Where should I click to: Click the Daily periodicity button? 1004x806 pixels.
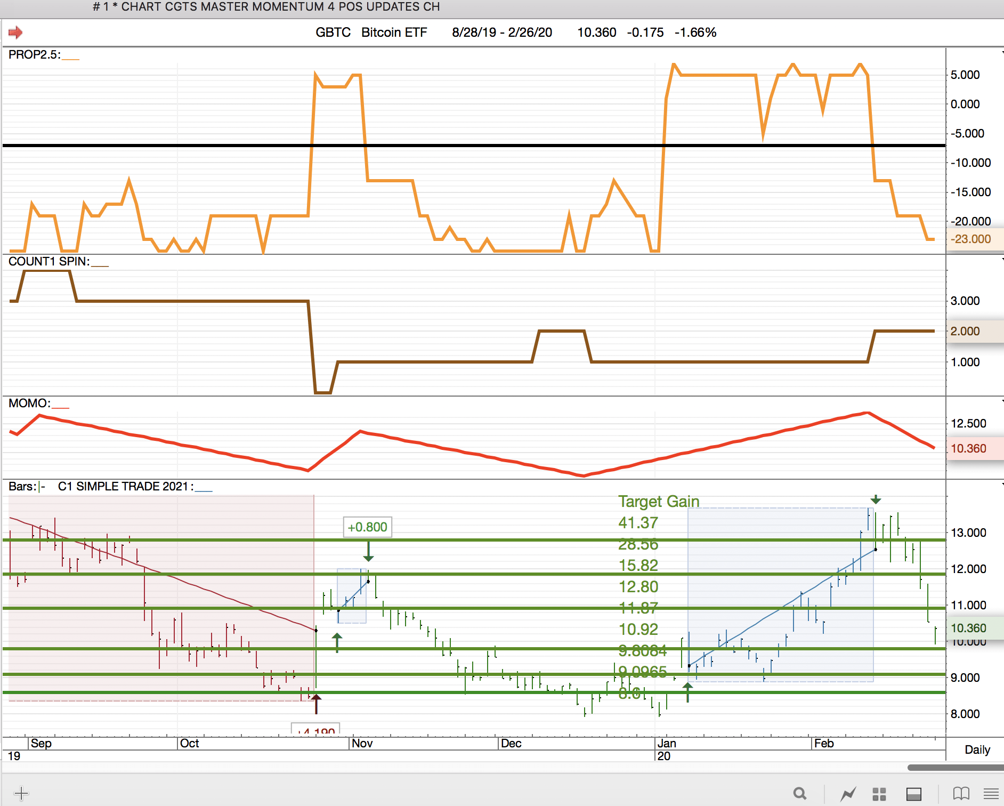[x=977, y=749]
